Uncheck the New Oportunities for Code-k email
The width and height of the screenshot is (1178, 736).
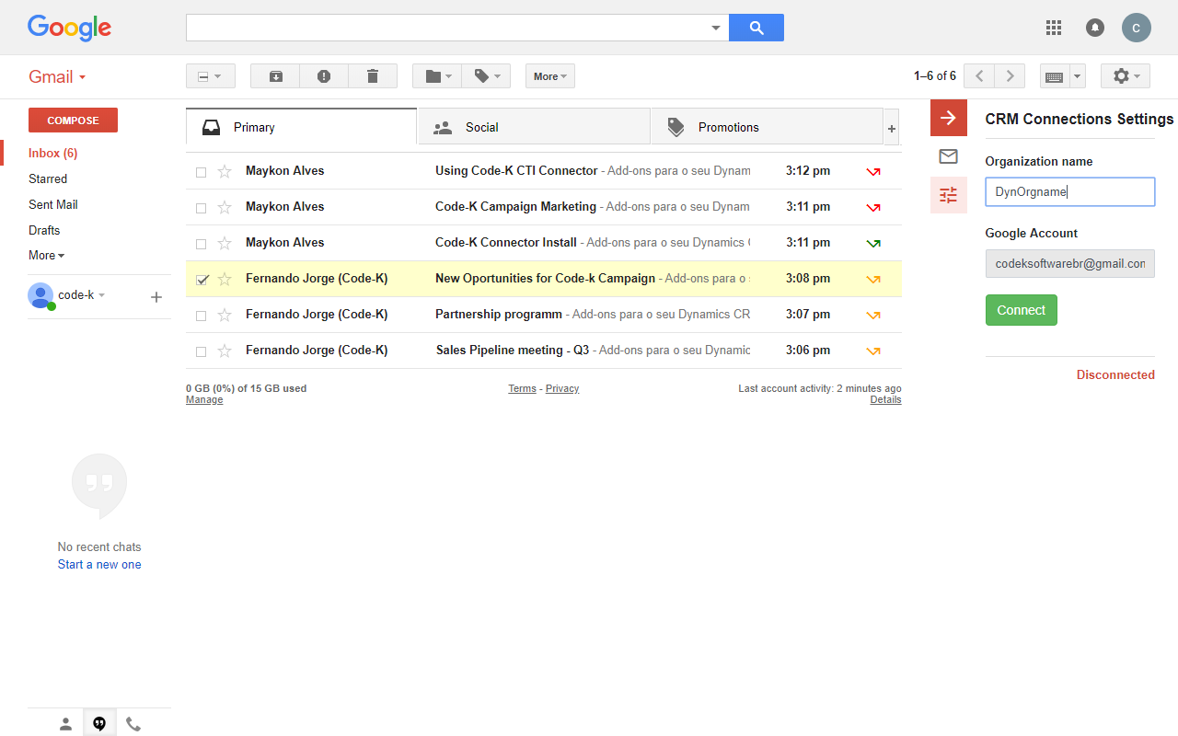(x=202, y=279)
